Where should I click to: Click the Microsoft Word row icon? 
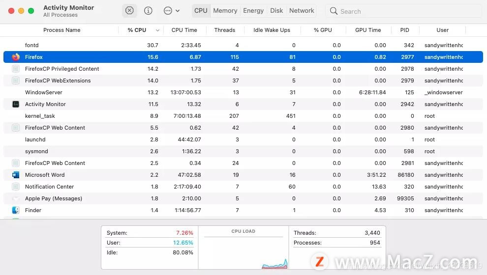pyautogui.click(x=16, y=175)
